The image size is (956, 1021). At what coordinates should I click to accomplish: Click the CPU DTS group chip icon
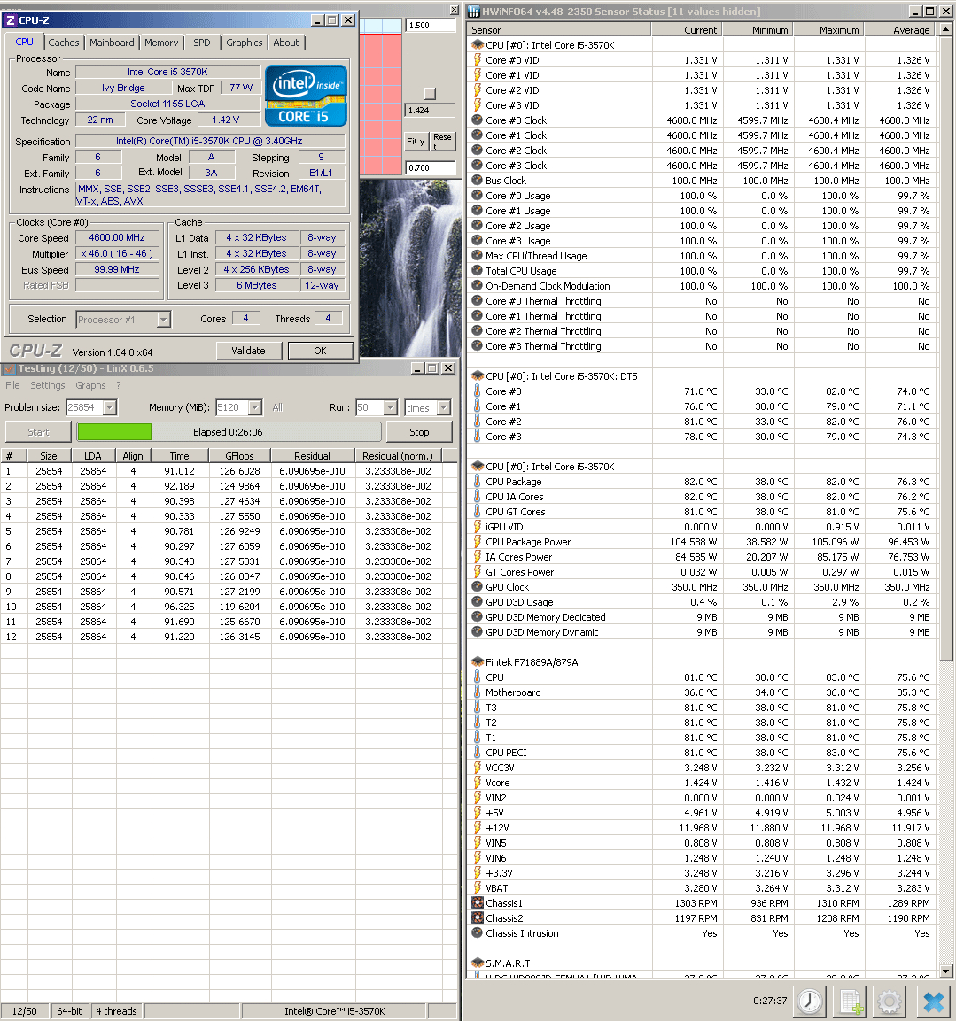[x=478, y=376]
